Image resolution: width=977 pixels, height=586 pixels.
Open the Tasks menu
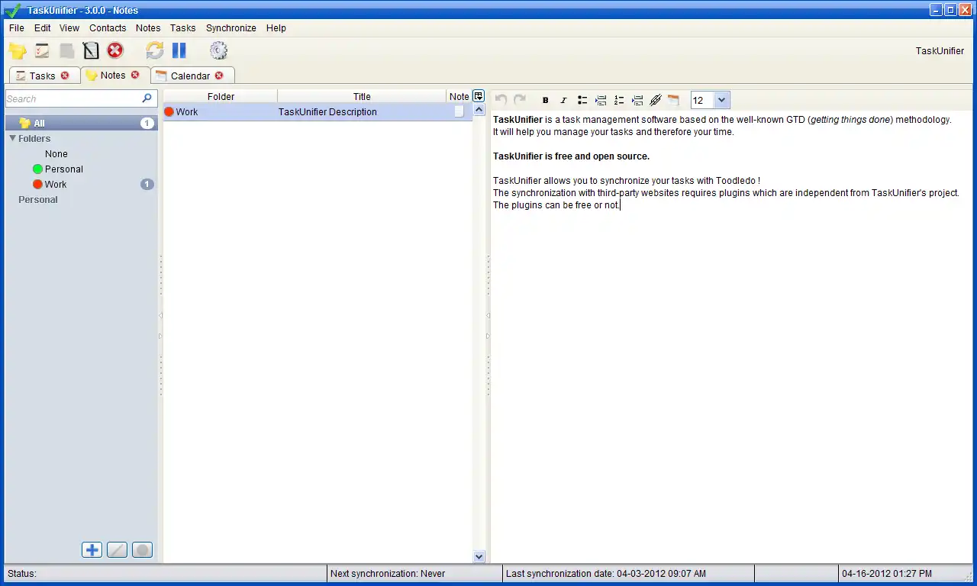[183, 28]
